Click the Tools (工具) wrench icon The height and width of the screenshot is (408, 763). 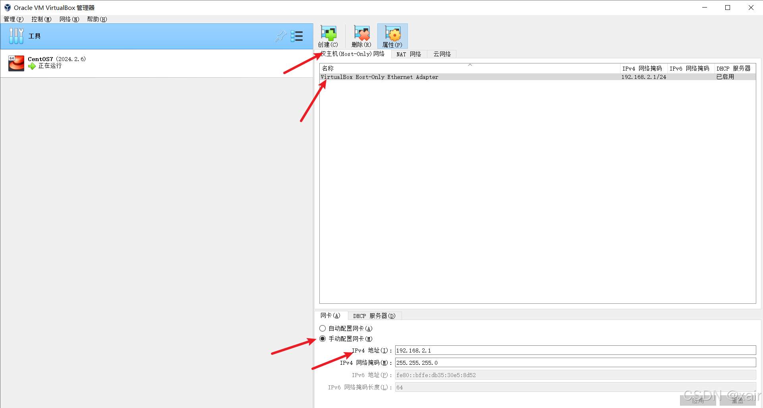coord(16,36)
